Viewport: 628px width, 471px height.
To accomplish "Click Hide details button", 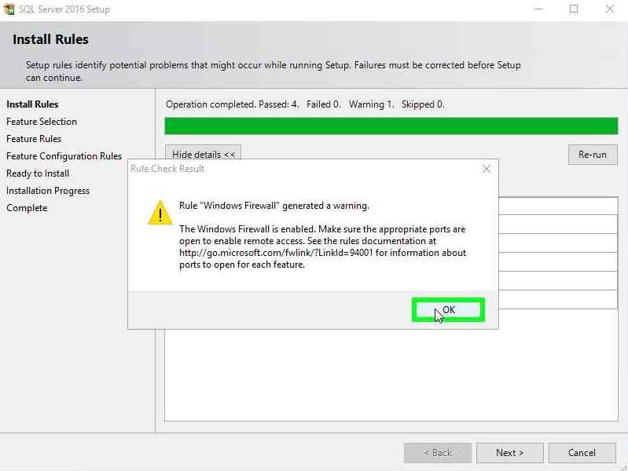I will click(x=203, y=154).
